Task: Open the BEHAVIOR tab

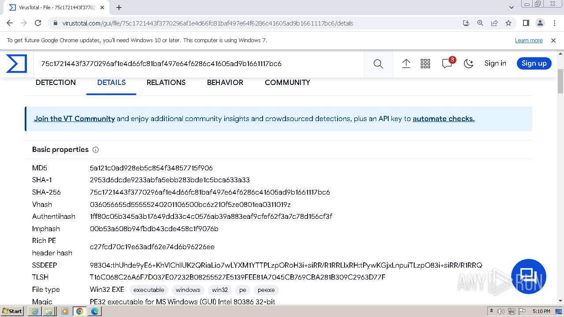Action: tap(225, 83)
